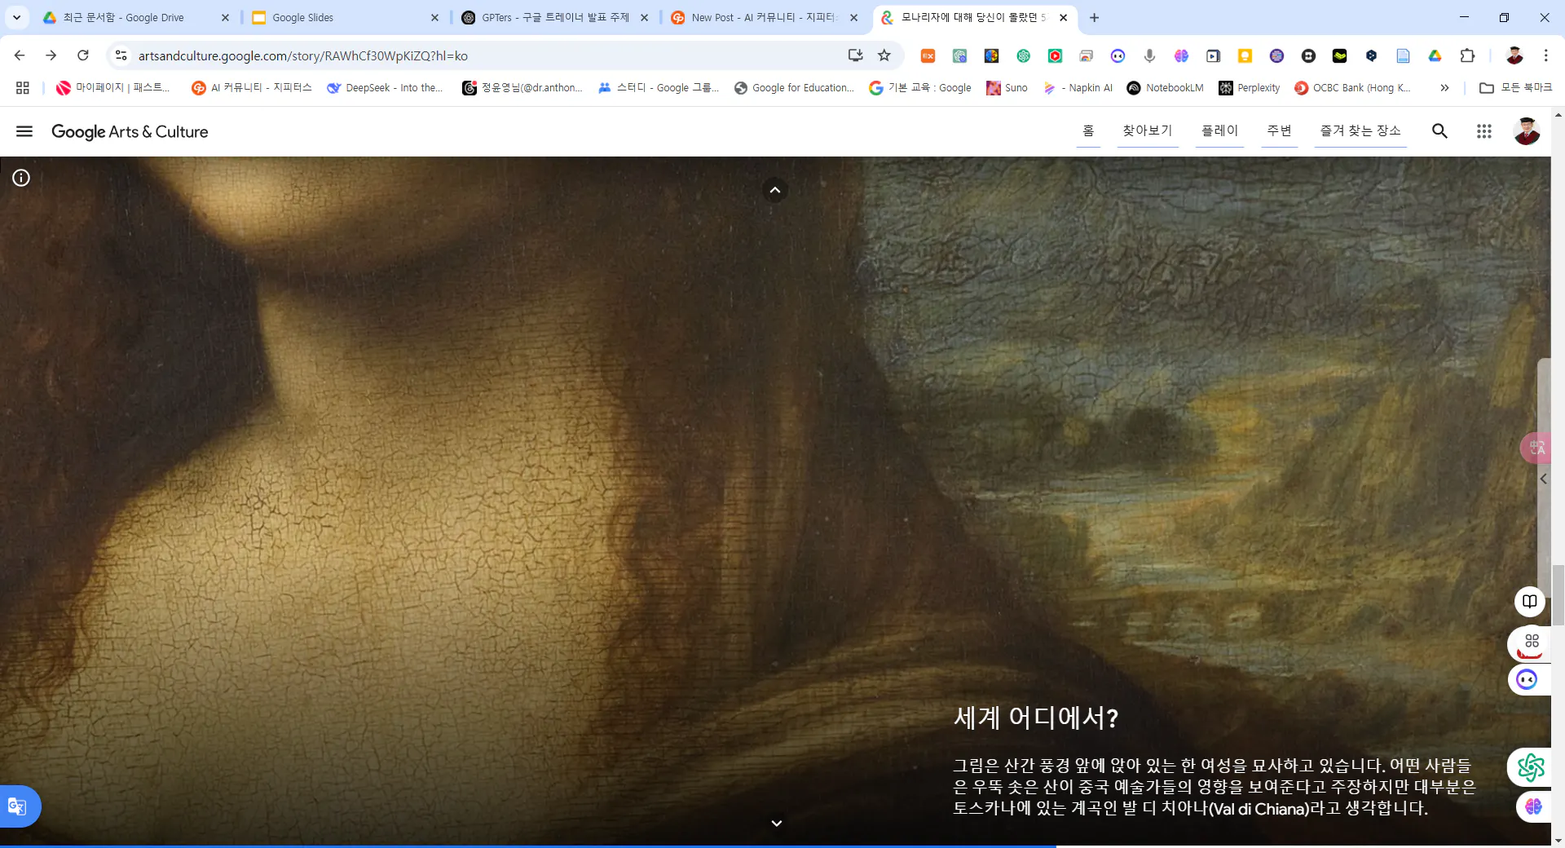
Task: Reload the current page
Action: click(x=83, y=55)
